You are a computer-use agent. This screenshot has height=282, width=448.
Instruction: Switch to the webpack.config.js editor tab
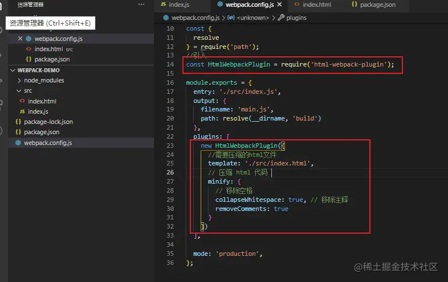click(250, 5)
